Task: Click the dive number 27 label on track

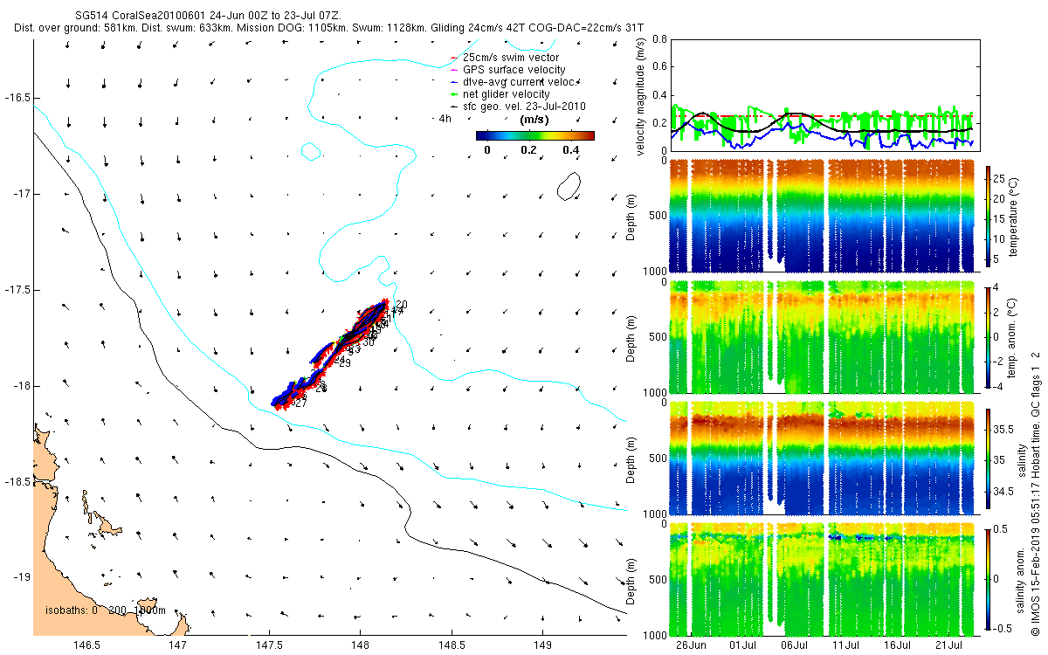Action: click(300, 403)
